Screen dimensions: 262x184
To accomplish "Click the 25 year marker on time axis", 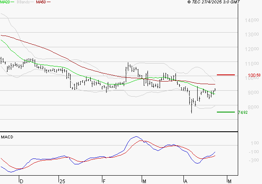I will tap(62, 181).
